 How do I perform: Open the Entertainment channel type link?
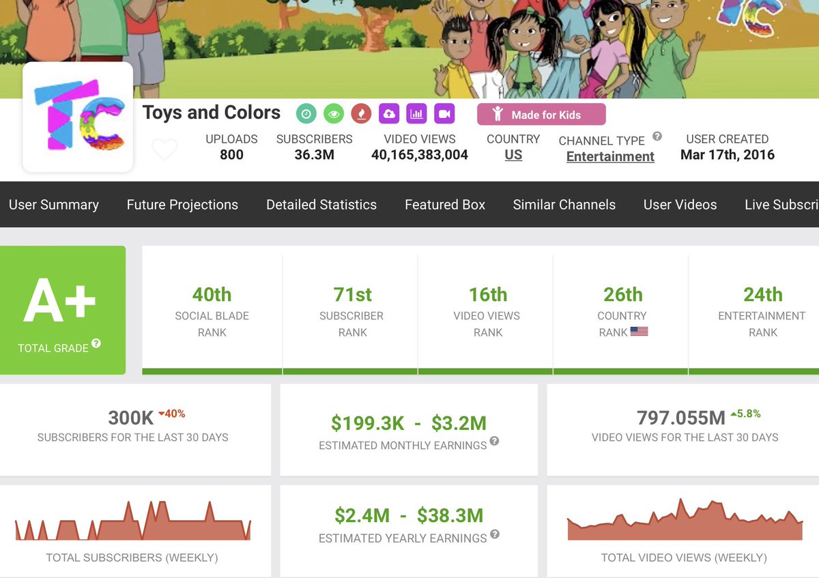(x=610, y=156)
